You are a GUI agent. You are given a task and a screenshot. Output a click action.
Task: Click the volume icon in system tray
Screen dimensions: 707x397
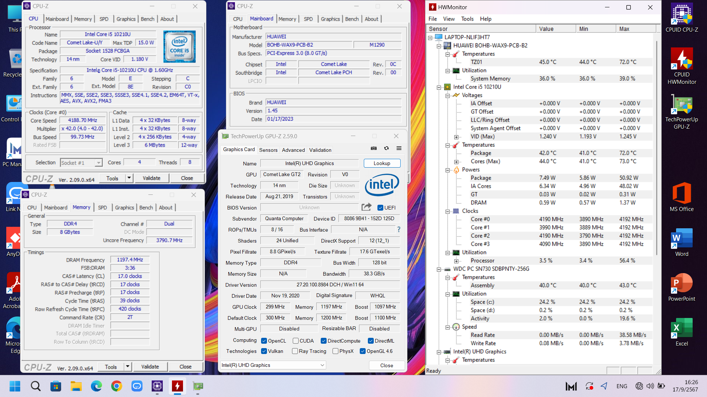[x=650, y=386]
